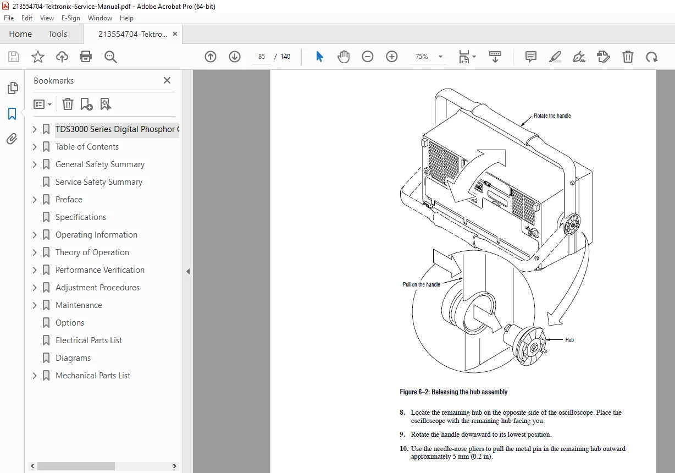Select the highlight text pen
Image resolution: width=675 pixels, height=473 pixels.
(x=555, y=57)
